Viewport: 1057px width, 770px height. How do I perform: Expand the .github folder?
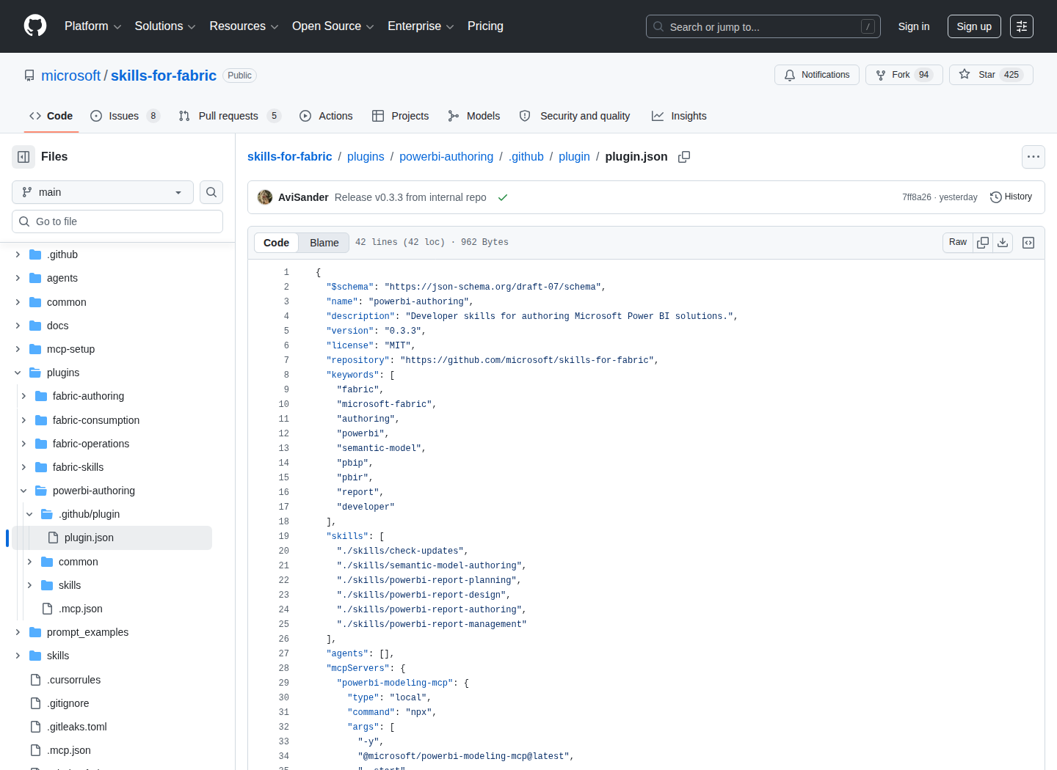pos(18,254)
